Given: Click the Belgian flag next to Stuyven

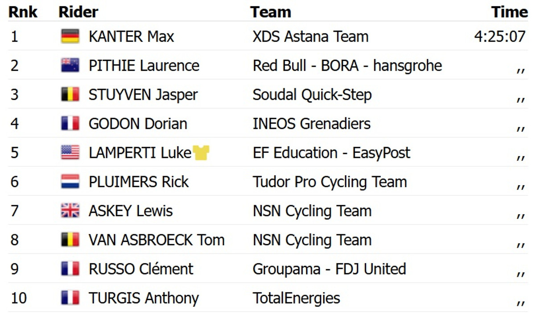Looking at the screenshot, I should coord(70,95).
